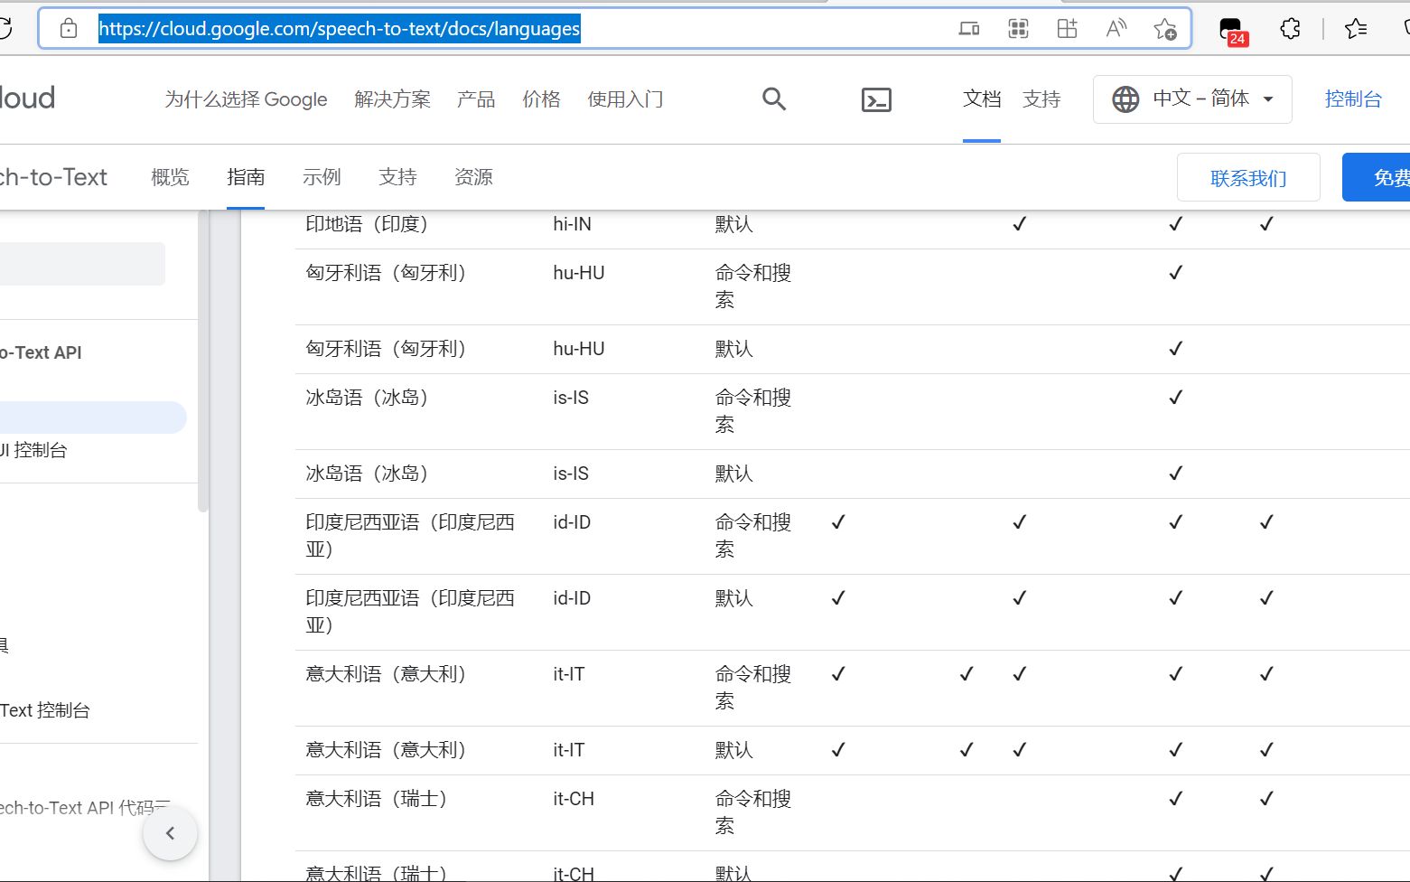Open the 解决方案 menu
Screen dimensions: 1410x882
tap(392, 99)
